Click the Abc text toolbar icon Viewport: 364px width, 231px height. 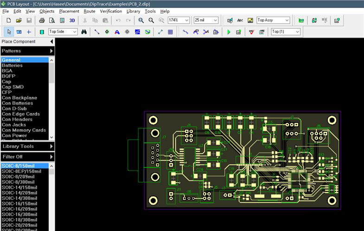(240, 20)
